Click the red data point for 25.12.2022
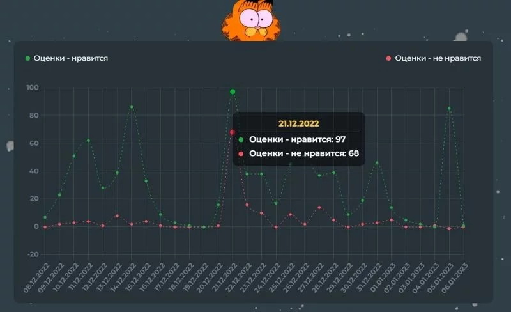Screen dimensions: 511x312 [x=291, y=214]
